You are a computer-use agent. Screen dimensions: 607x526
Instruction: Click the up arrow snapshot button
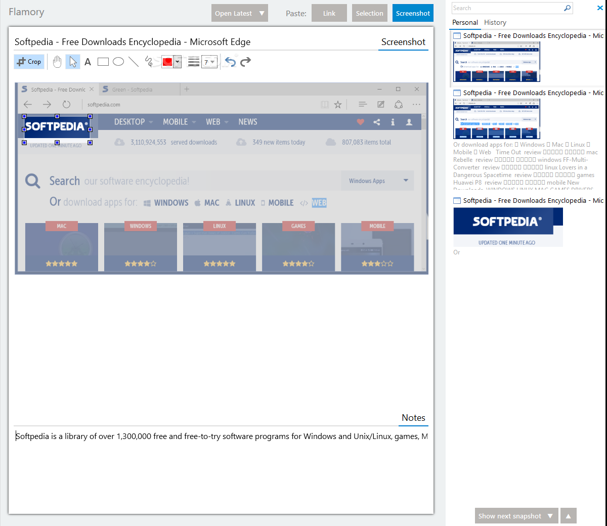(569, 516)
